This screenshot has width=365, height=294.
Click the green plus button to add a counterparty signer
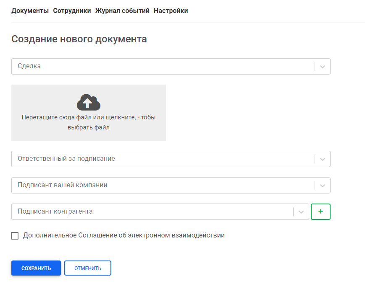(320, 211)
